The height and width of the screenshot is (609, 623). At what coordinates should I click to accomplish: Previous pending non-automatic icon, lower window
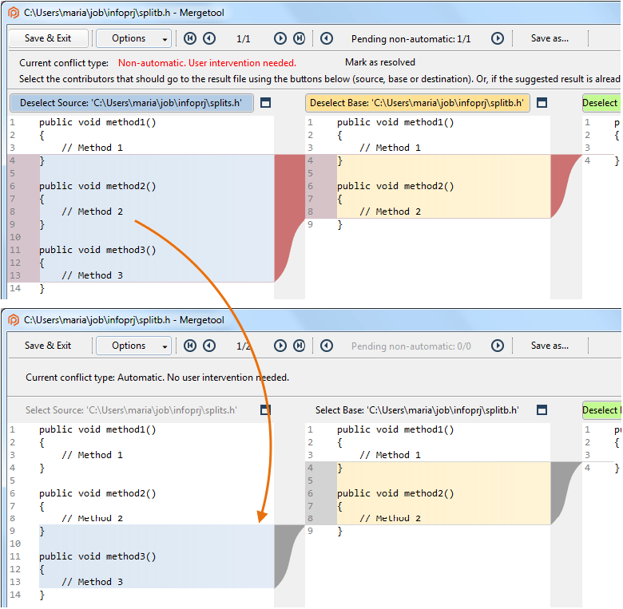click(x=327, y=346)
